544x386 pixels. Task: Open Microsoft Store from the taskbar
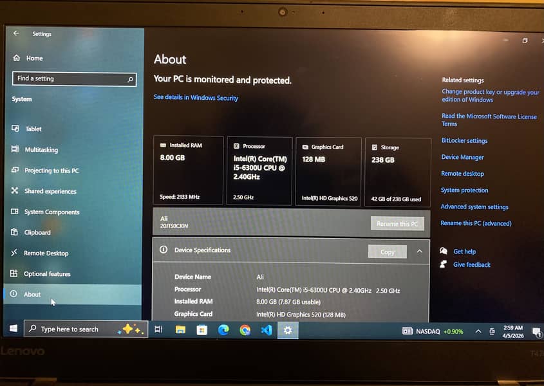coord(202,330)
